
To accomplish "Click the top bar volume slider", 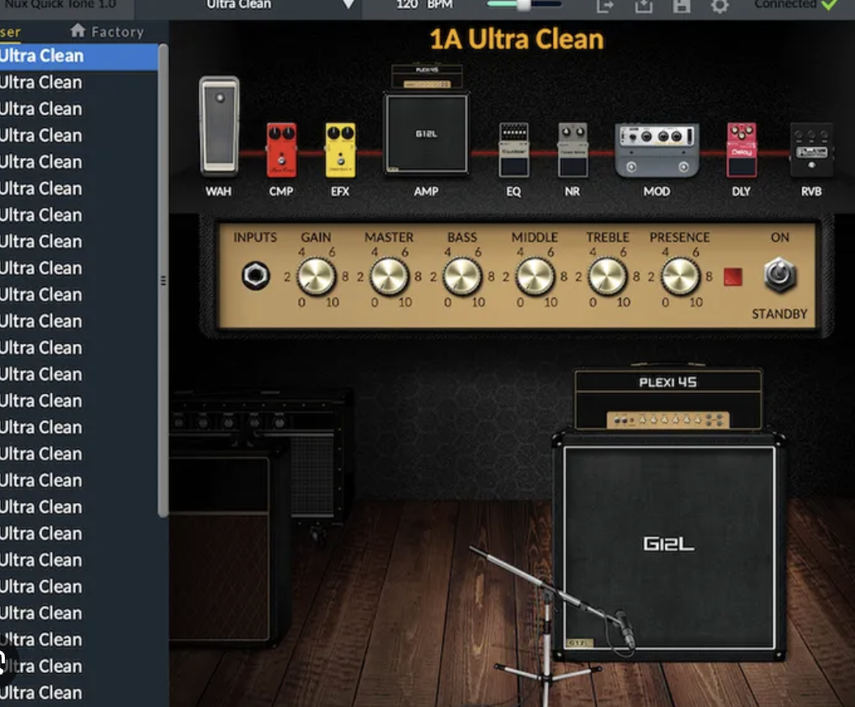I will coord(524,4).
